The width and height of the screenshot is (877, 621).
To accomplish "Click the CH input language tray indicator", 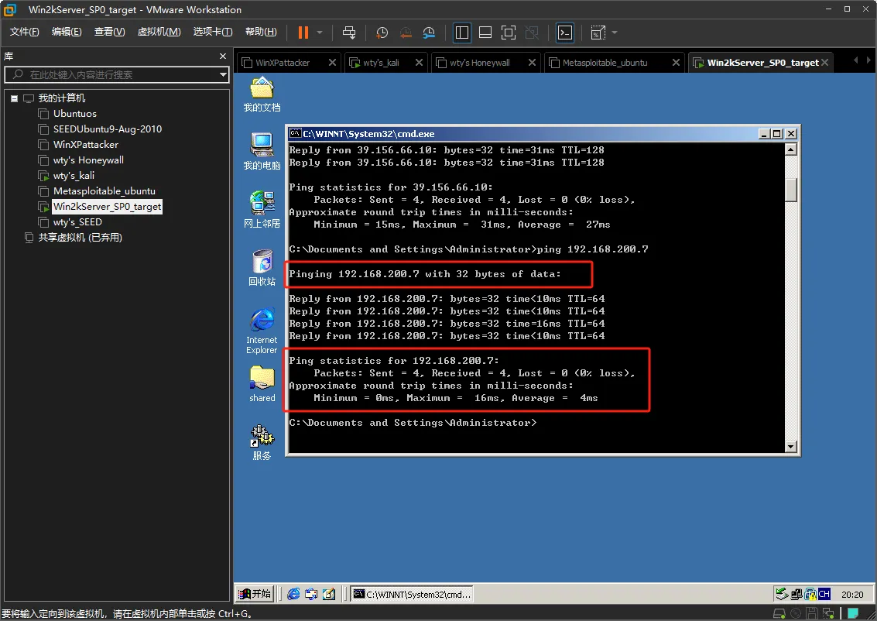I will (x=824, y=594).
